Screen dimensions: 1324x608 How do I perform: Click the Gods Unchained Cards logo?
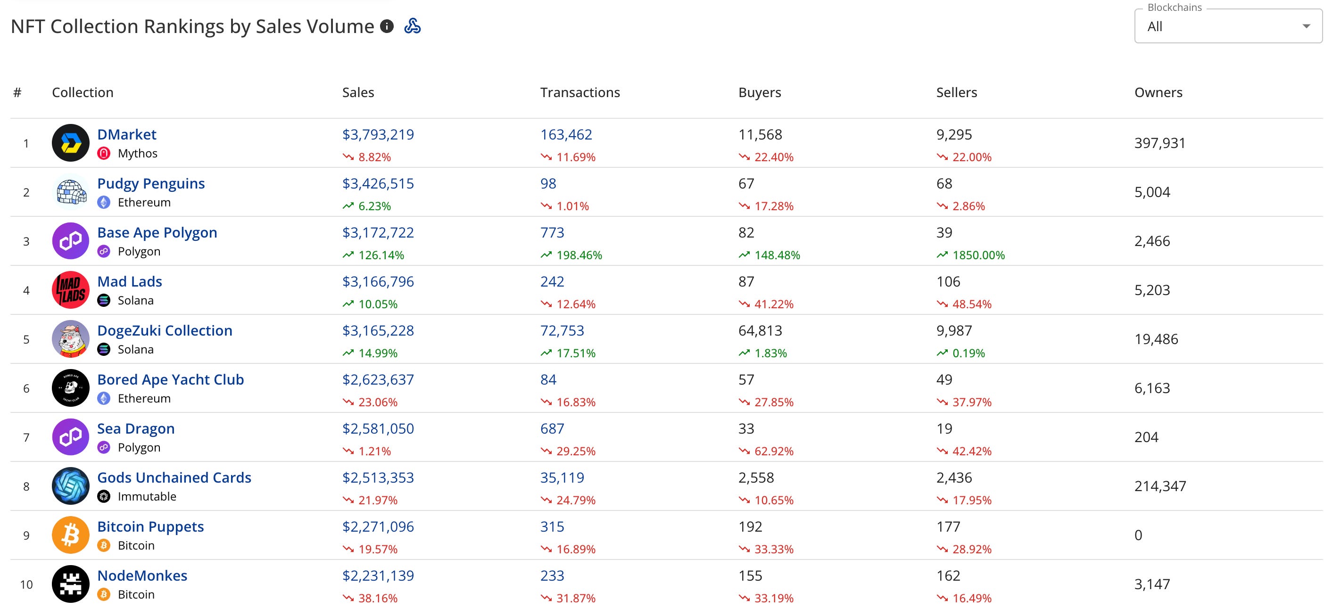(71, 486)
